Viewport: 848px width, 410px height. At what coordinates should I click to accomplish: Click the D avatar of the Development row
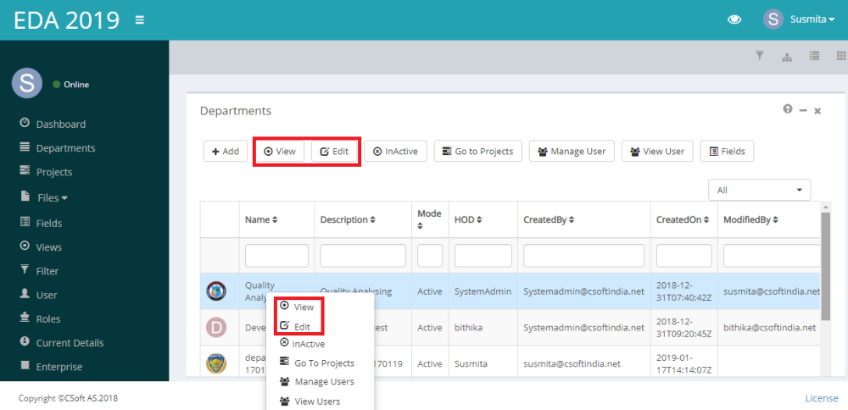coord(217,327)
